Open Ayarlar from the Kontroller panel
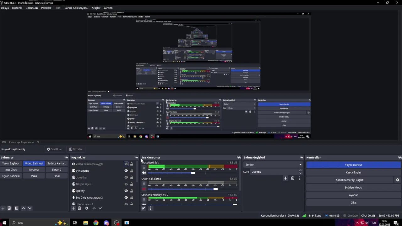402x226 pixels. (x=354, y=195)
